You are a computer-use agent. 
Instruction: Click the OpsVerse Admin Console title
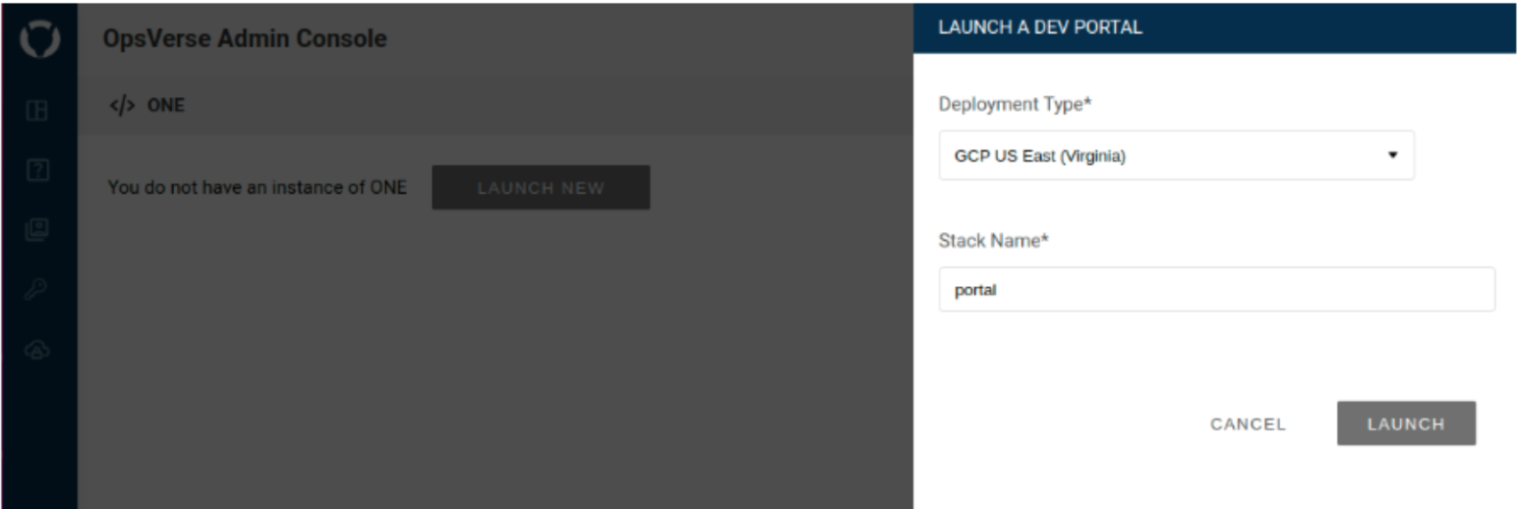[x=245, y=39]
